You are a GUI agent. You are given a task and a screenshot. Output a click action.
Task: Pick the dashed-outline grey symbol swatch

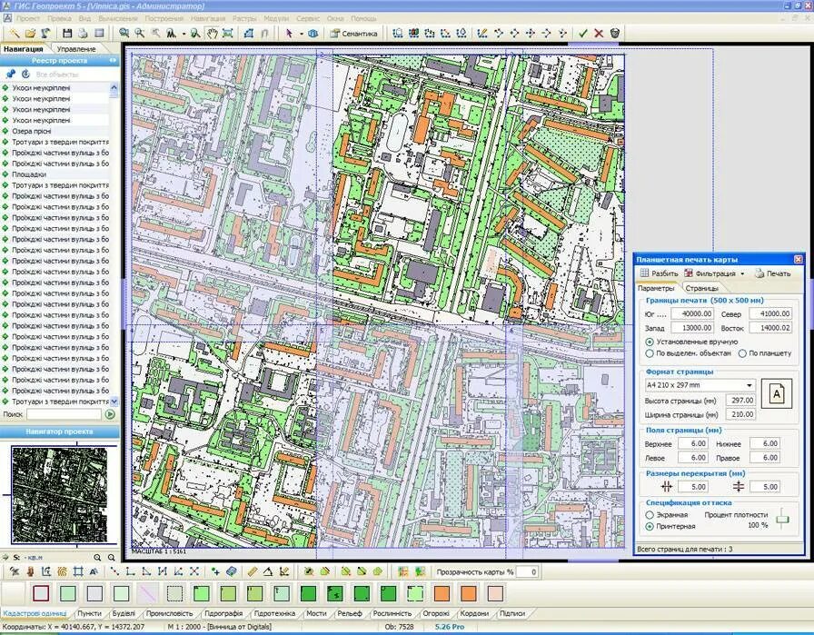click(x=175, y=593)
